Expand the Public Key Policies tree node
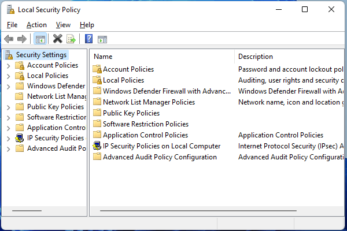Viewport: 347px width, 231px height. tap(8, 107)
